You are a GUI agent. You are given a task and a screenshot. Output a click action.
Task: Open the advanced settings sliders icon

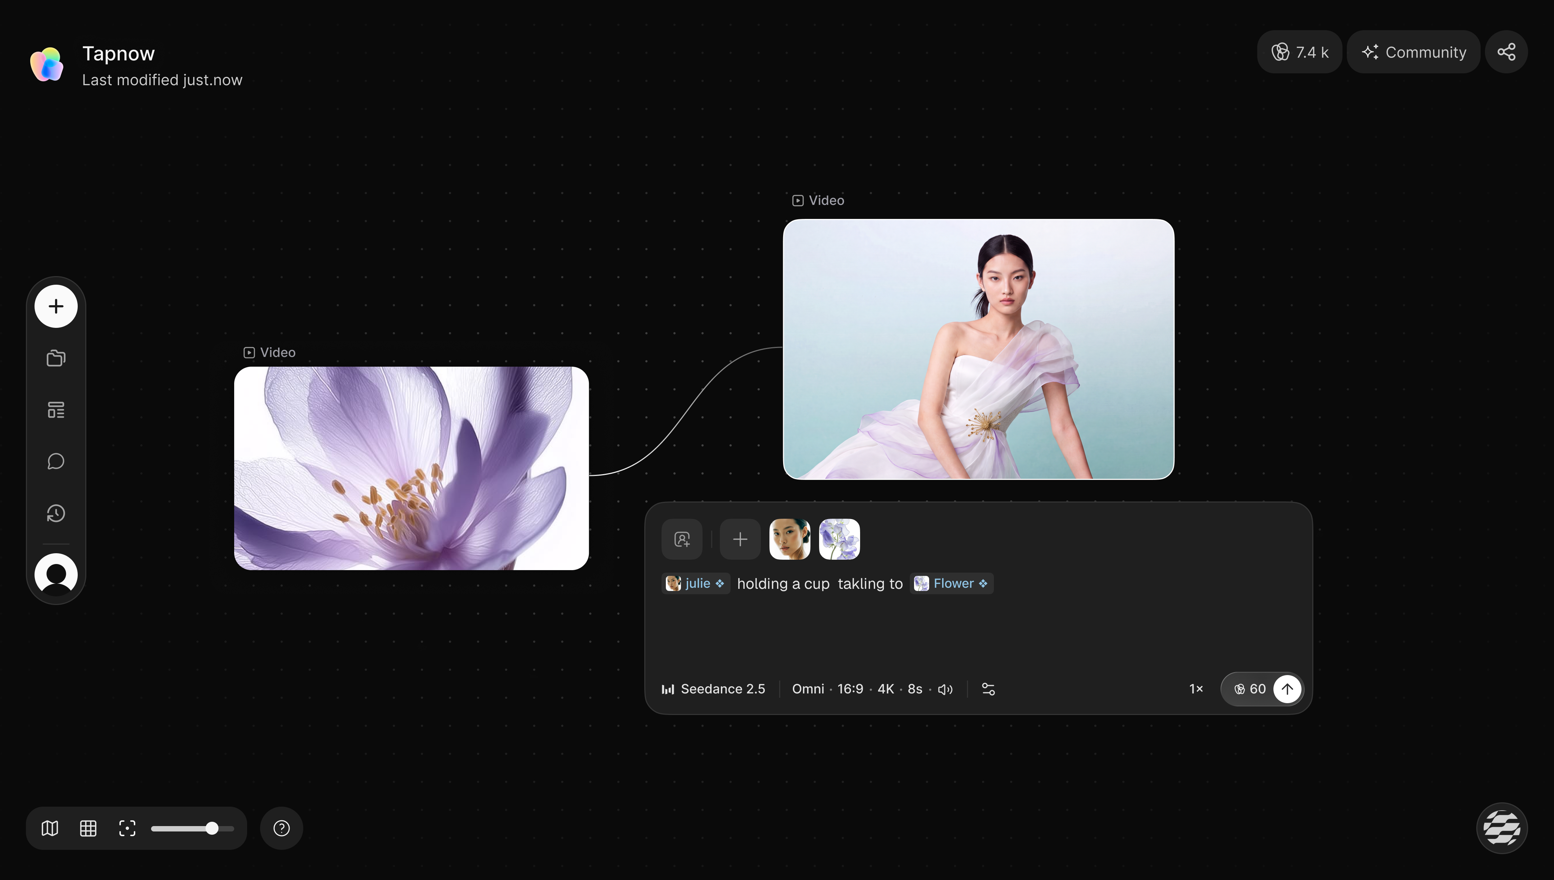pyautogui.click(x=988, y=689)
